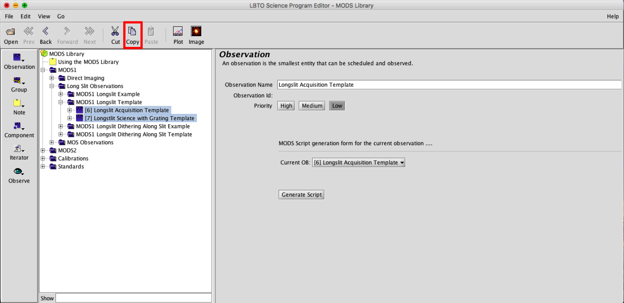Collapse the MODS1 tree node
Image resolution: width=624 pixels, height=303 pixels.
pyautogui.click(x=43, y=70)
